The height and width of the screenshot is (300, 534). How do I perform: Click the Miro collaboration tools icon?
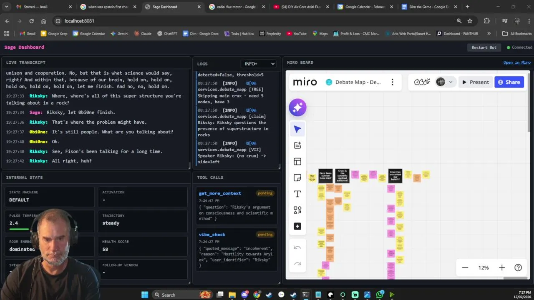(x=422, y=82)
